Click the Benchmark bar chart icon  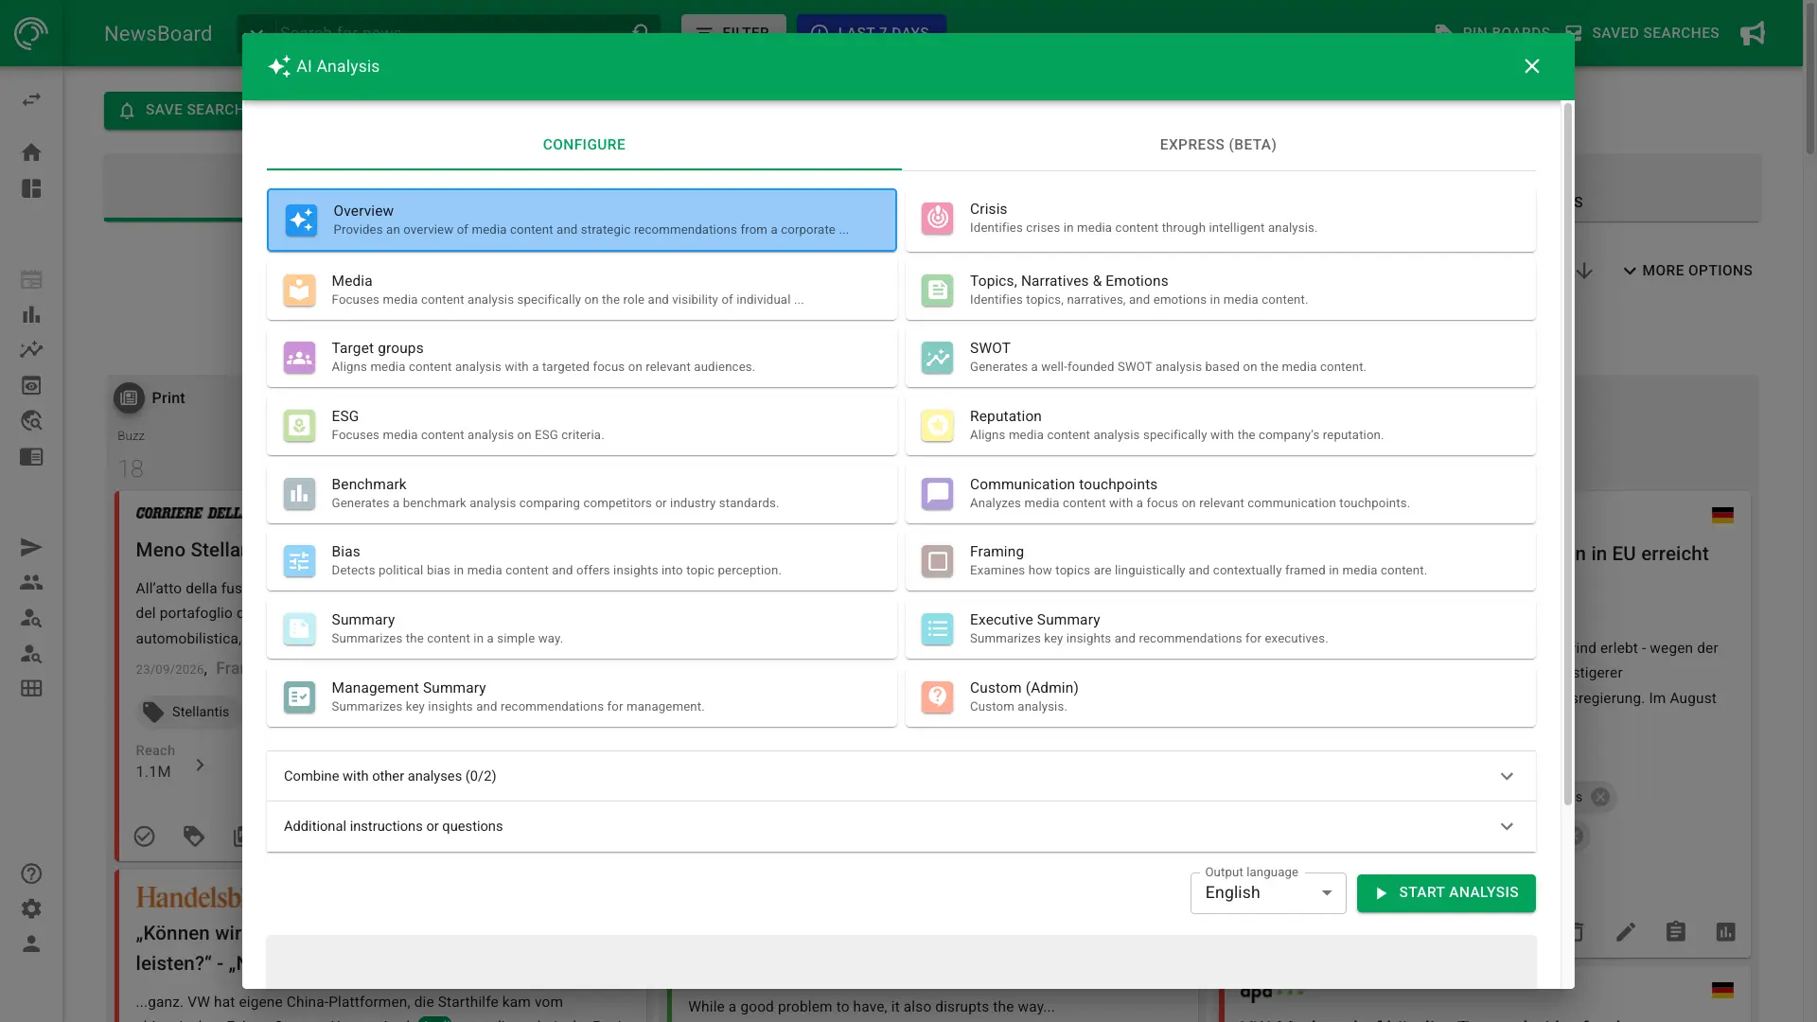[299, 494]
